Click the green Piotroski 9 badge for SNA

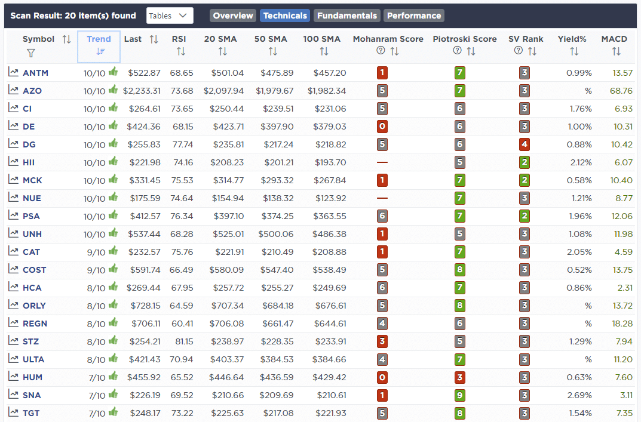click(x=459, y=395)
